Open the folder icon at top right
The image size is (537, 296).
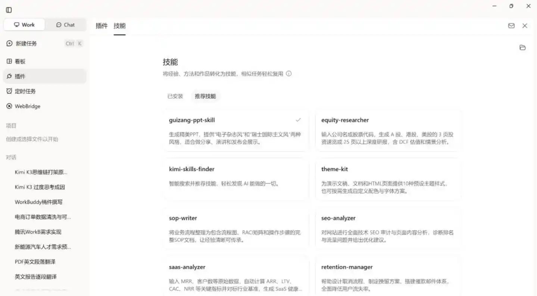(522, 47)
